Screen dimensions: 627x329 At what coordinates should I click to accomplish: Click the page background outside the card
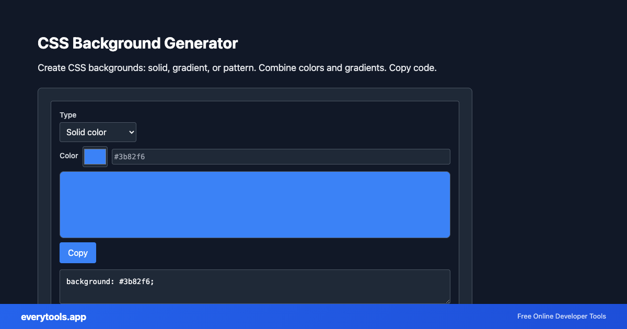[549, 157]
